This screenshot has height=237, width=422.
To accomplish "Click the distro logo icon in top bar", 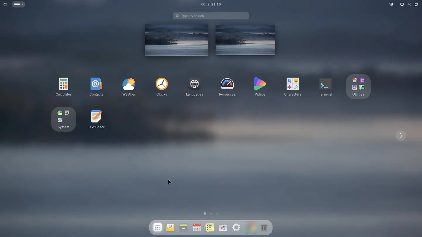I will pos(5,4).
